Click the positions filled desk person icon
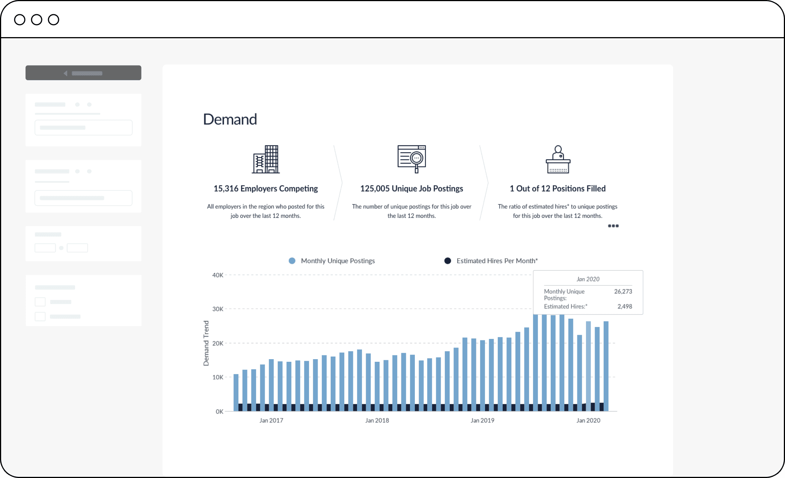Screen dimensions: 785x478 point(558,159)
